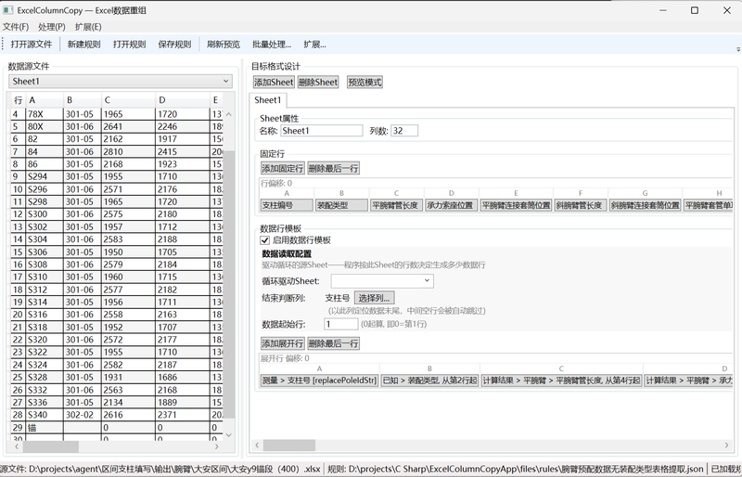Open the 文件(F) menu
The height and width of the screenshot is (477, 742).
[x=16, y=27]
